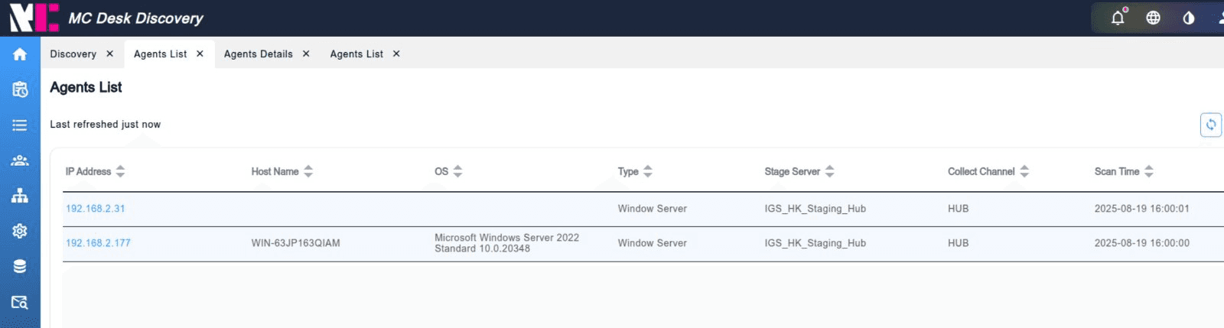Close the Discovery tab
Image resolution: width=1224 pixels, height=328 pixels.
109,54
